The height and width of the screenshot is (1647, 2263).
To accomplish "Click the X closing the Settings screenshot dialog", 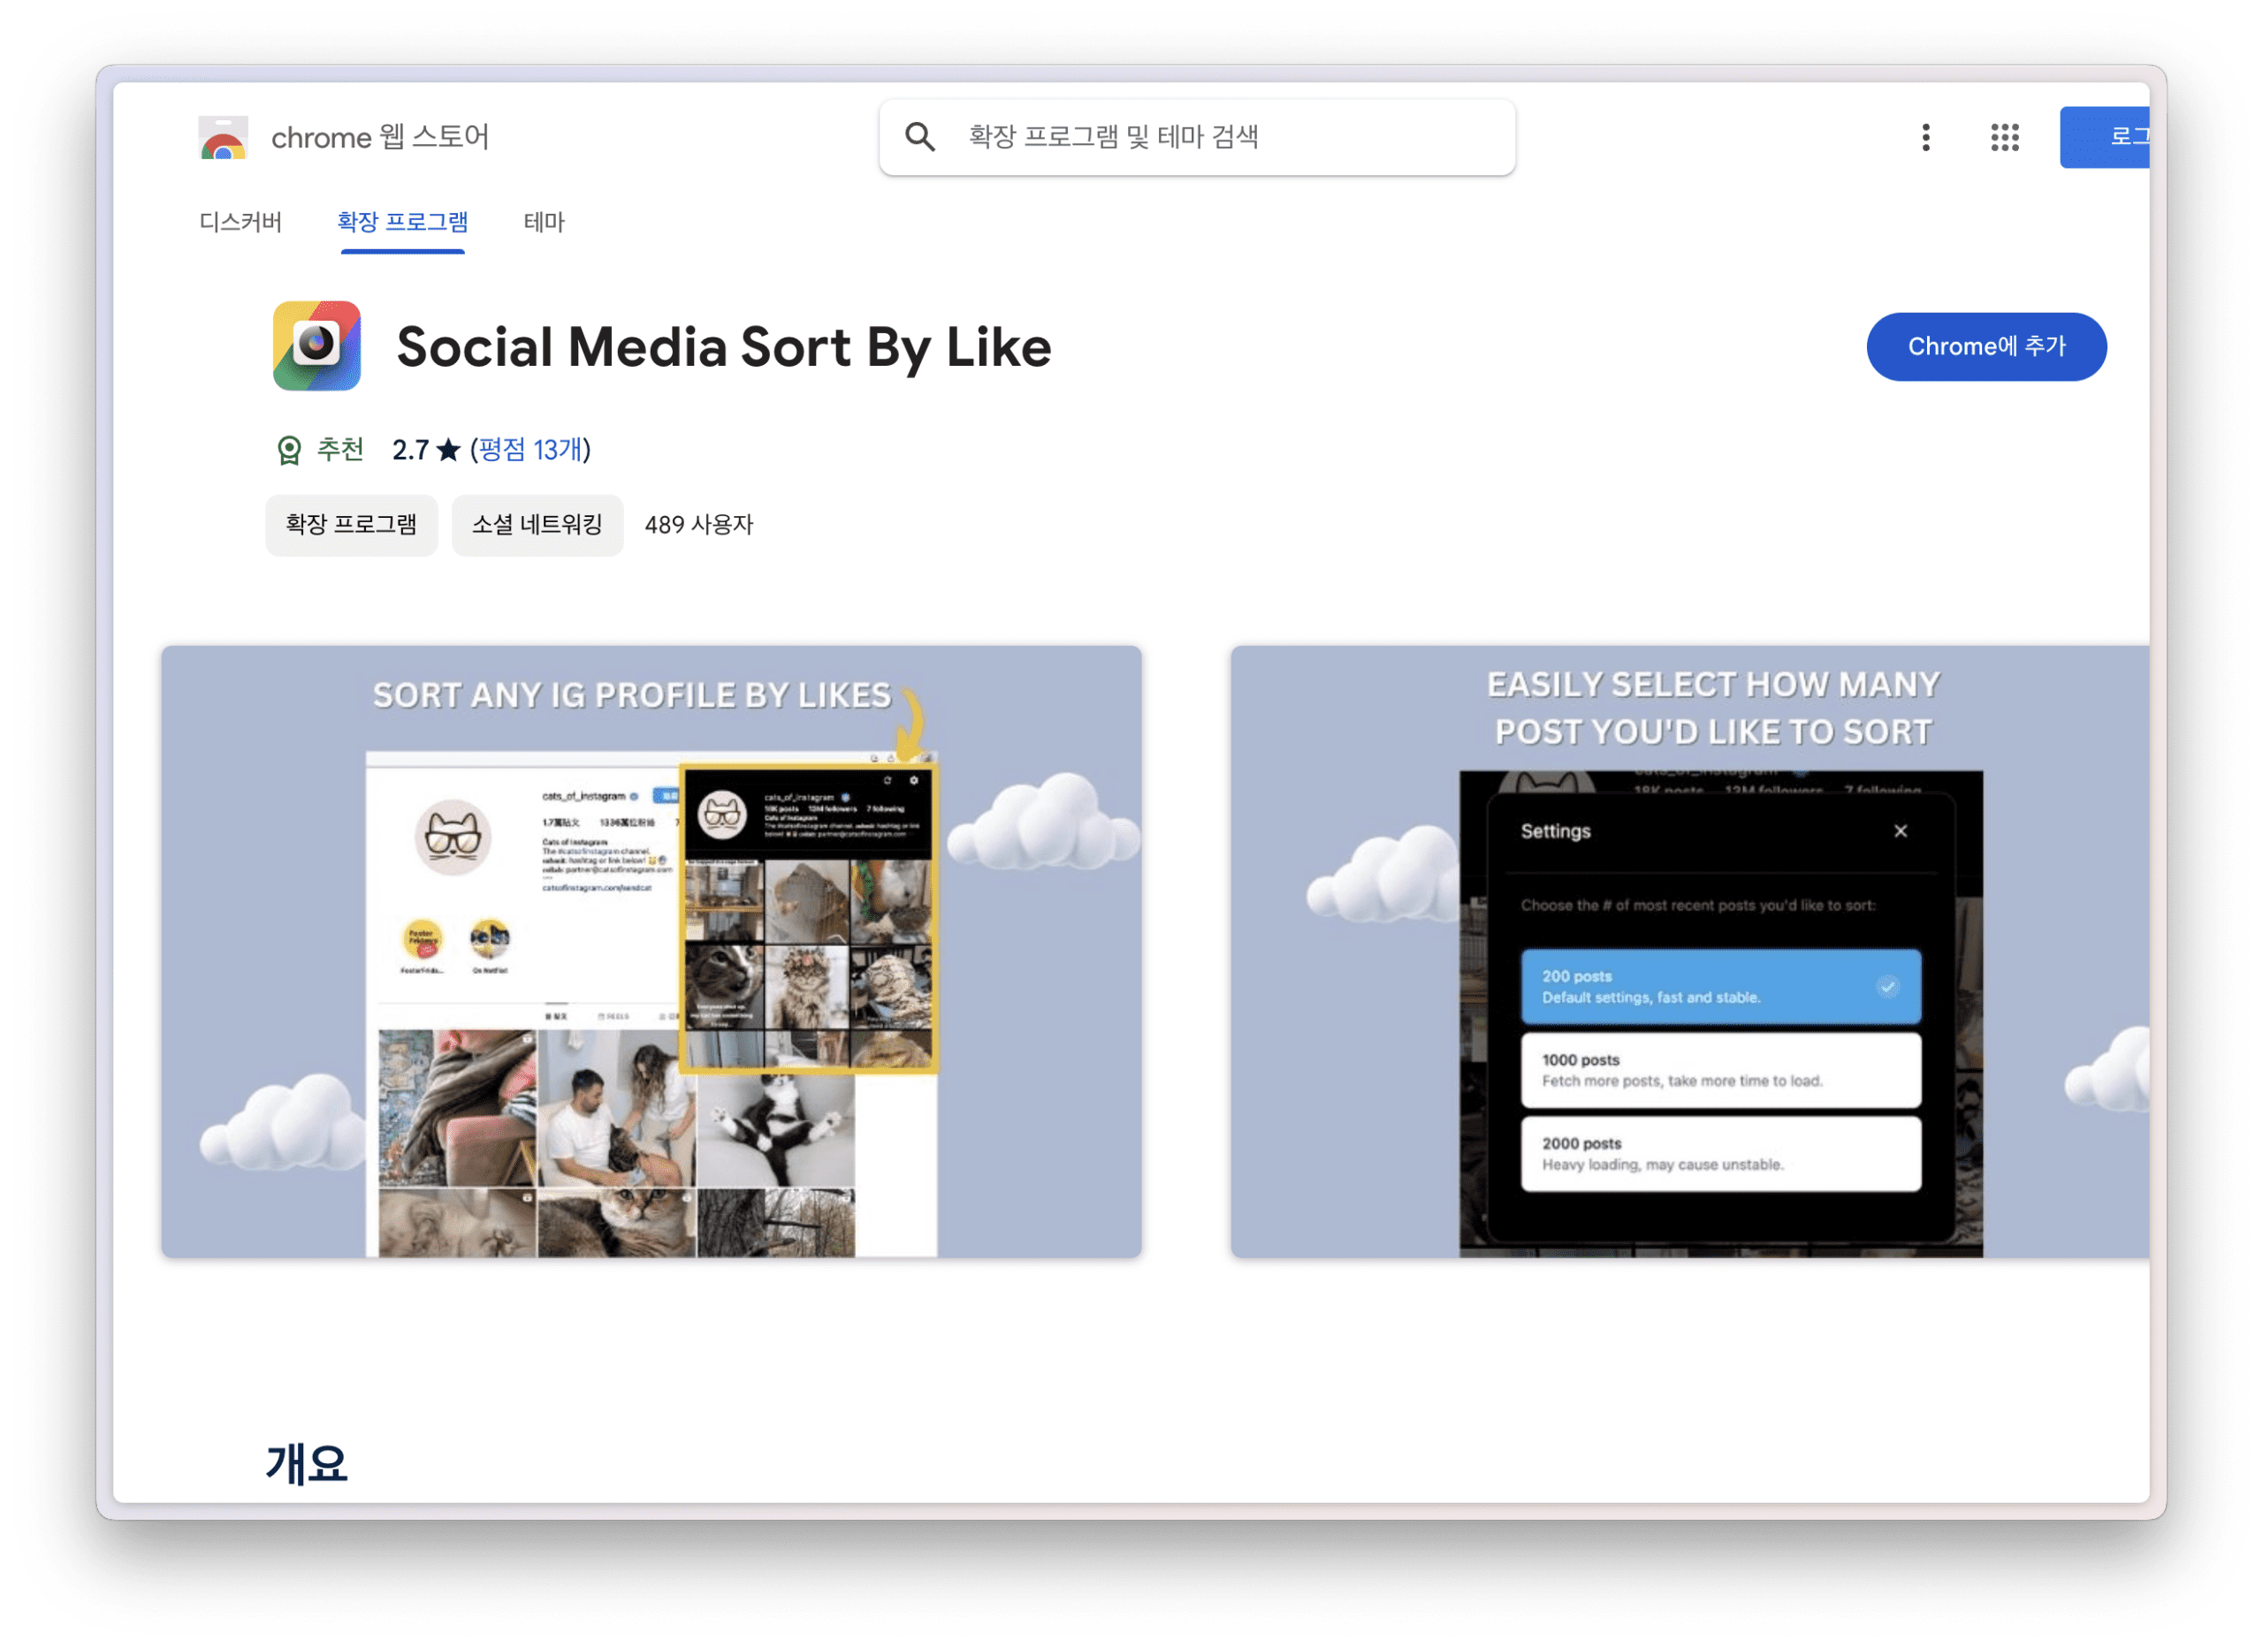I will point(1901,830).
